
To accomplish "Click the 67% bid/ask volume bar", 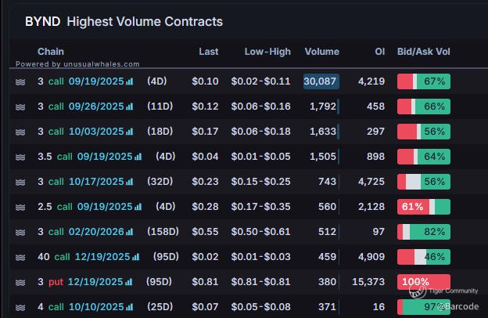I will (423, 81).
